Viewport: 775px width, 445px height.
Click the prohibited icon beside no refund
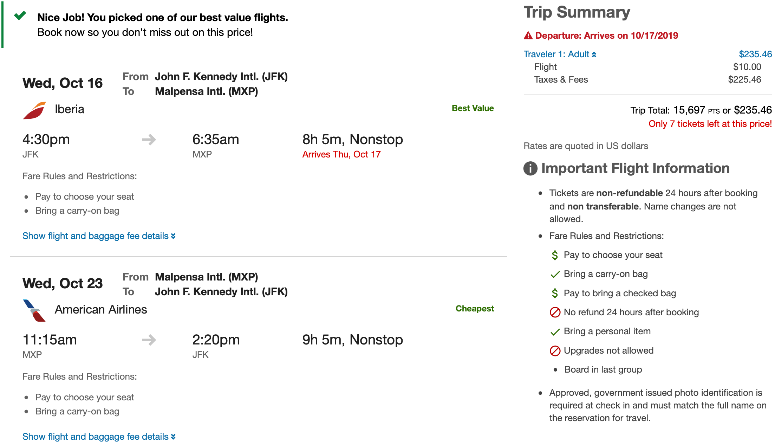tap(555, 312)
